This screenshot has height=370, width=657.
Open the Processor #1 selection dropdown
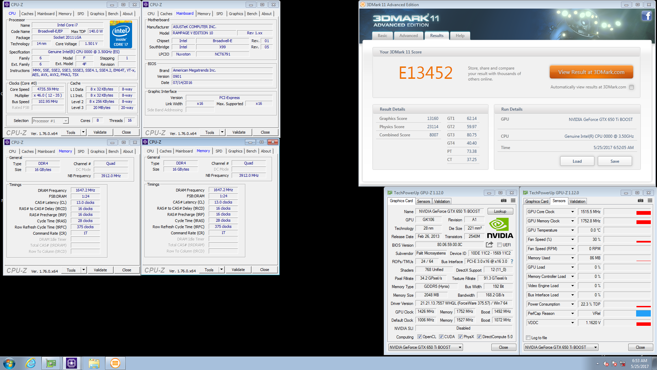click(x=50, y=121)
